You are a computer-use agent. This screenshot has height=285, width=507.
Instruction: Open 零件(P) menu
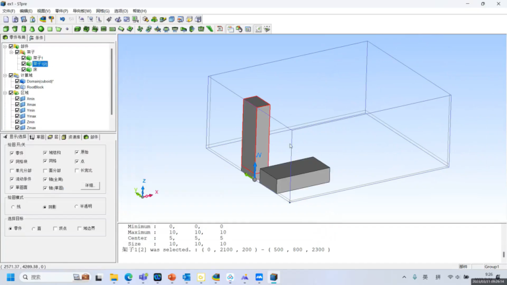pyautogui.click(x=61, y=11)
